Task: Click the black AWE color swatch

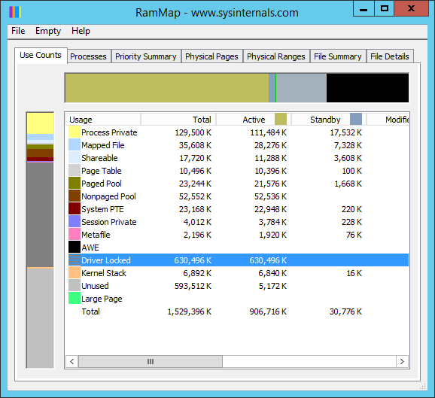Action: click(x=75, y=247)
